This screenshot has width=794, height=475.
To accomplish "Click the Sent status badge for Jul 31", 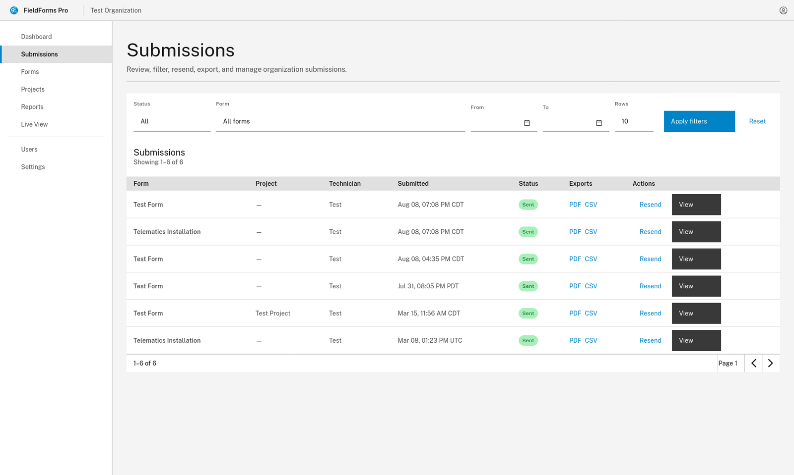I will [x=528, y=286].
